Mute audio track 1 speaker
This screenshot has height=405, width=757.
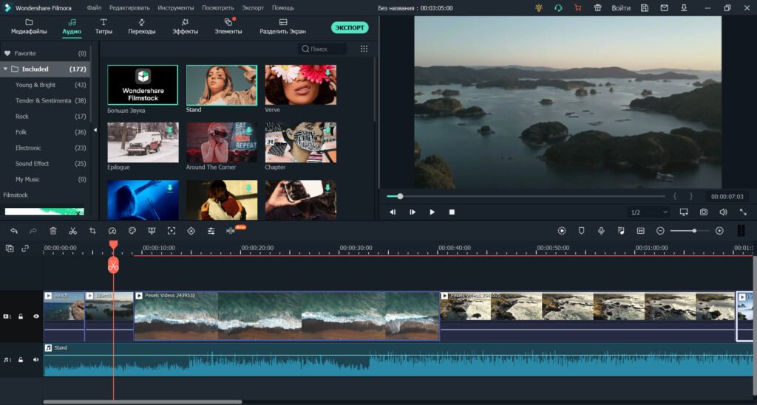pyautogui.click(x=35, y=360)
